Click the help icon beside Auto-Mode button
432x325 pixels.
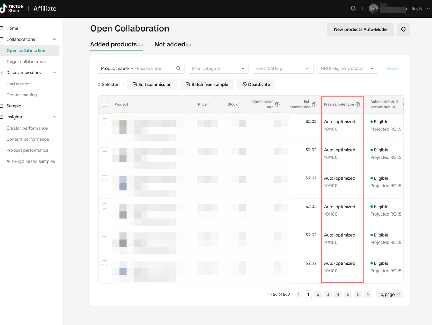pos(403,30)
